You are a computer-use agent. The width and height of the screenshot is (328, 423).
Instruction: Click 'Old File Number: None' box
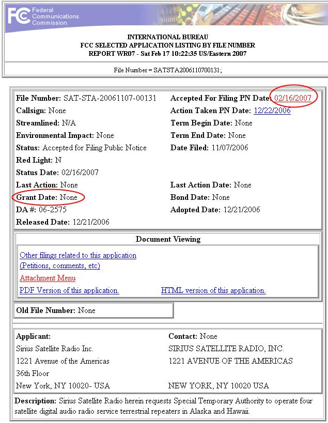pos(93,310)
